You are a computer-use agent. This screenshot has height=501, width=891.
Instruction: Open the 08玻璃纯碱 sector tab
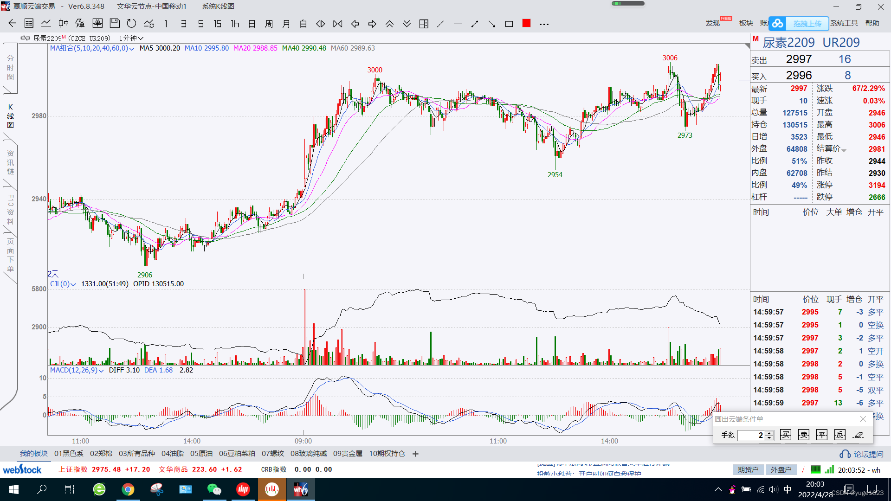click(x=309, y=454)
